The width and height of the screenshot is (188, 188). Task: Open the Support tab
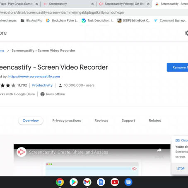(128, 121)
